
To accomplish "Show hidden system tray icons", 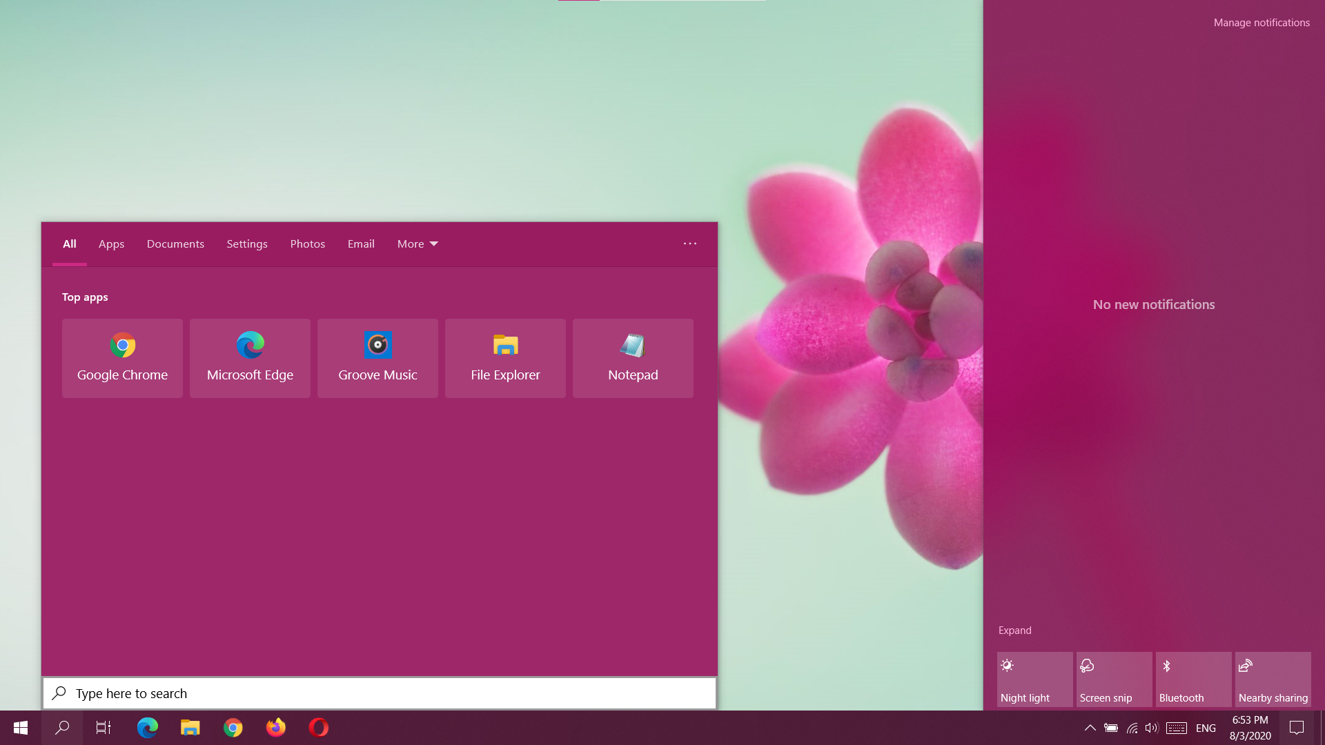I will tap(1090, 728).
